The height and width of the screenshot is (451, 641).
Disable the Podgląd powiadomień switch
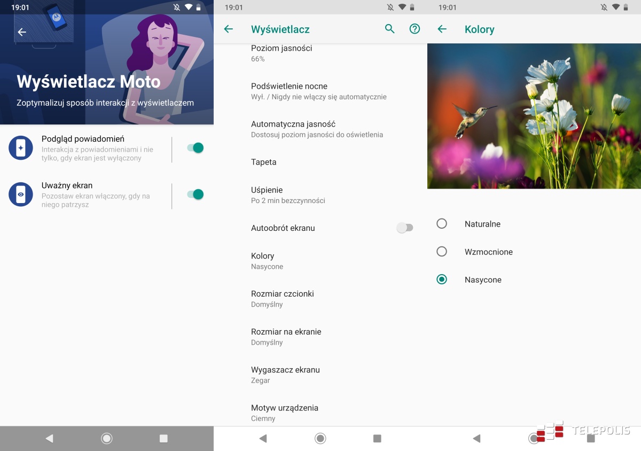pyautogui.click(x=196, y=148)
